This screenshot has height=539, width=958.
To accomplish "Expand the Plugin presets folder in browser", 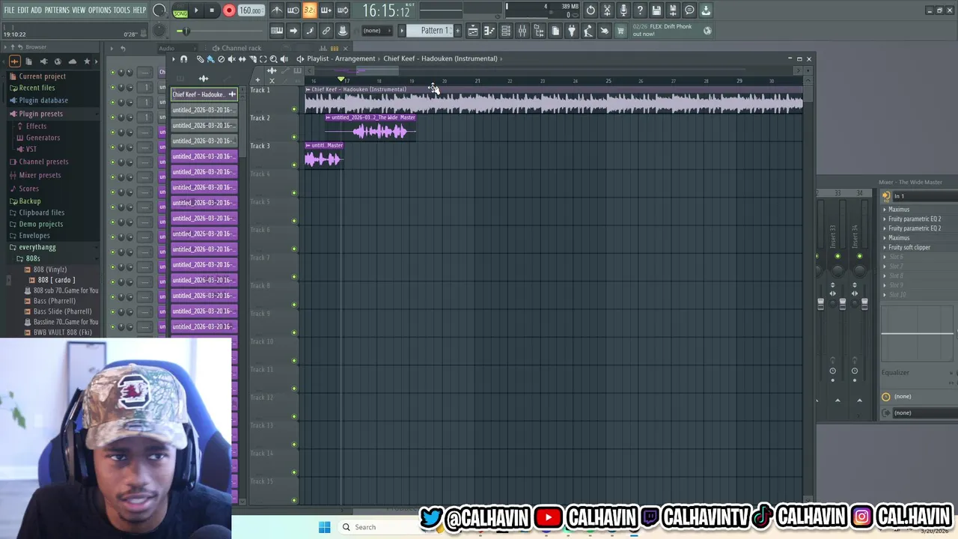I will pyautogui.click(x=41, y=114).
